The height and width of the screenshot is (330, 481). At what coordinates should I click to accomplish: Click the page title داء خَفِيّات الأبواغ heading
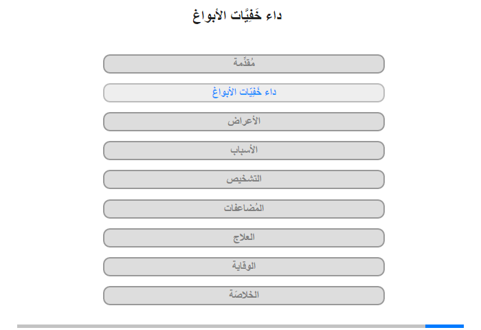coord(237,15)
